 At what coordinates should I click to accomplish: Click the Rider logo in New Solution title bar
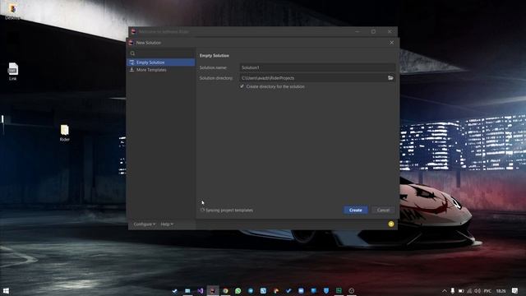[131, 43]
